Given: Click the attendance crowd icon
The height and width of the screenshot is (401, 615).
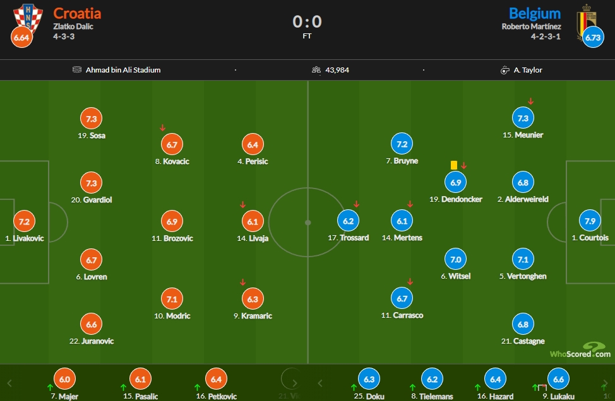Looking at the screenshot, I should [316, 70].
